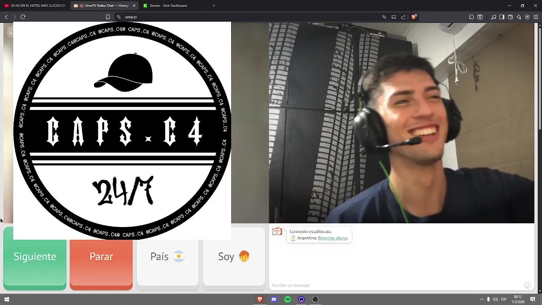Open Spotify from the taskbar
542x305 pixels.
click(288, 299)
